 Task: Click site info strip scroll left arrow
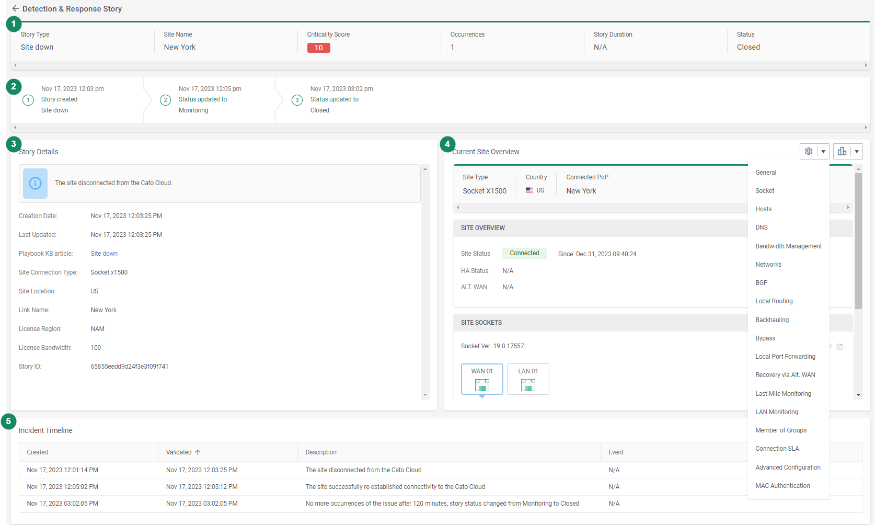point(458,208)
